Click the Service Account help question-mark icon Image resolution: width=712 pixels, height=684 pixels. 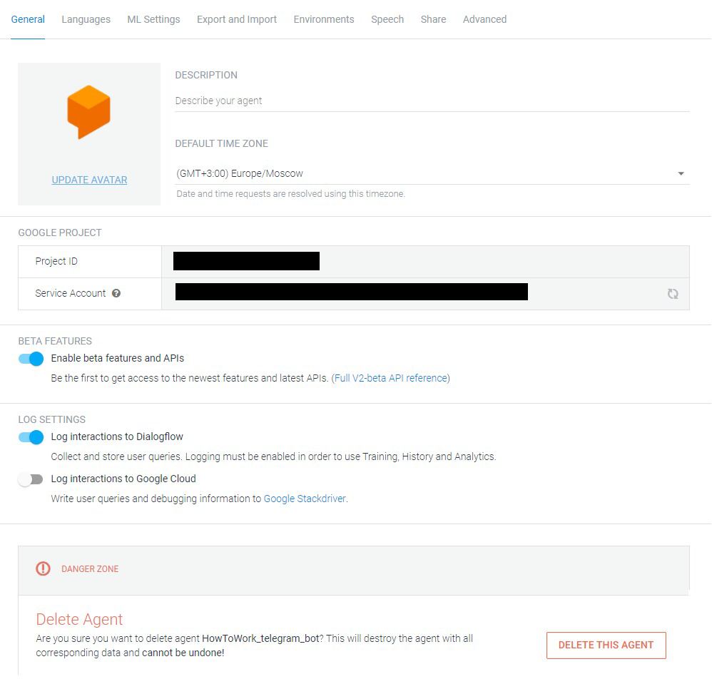tap(116, 293)
